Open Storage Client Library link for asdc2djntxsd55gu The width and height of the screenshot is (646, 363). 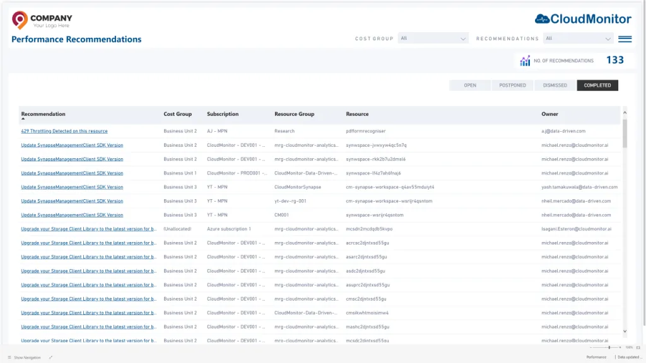(x=88, y=271)
